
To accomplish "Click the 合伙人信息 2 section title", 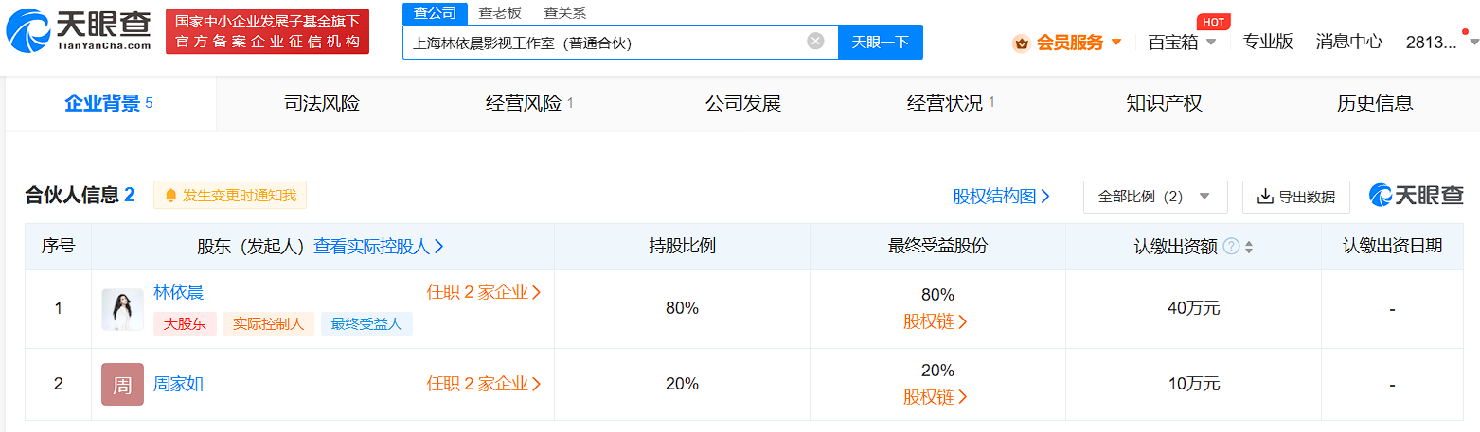I will click(x=80, y=196).
